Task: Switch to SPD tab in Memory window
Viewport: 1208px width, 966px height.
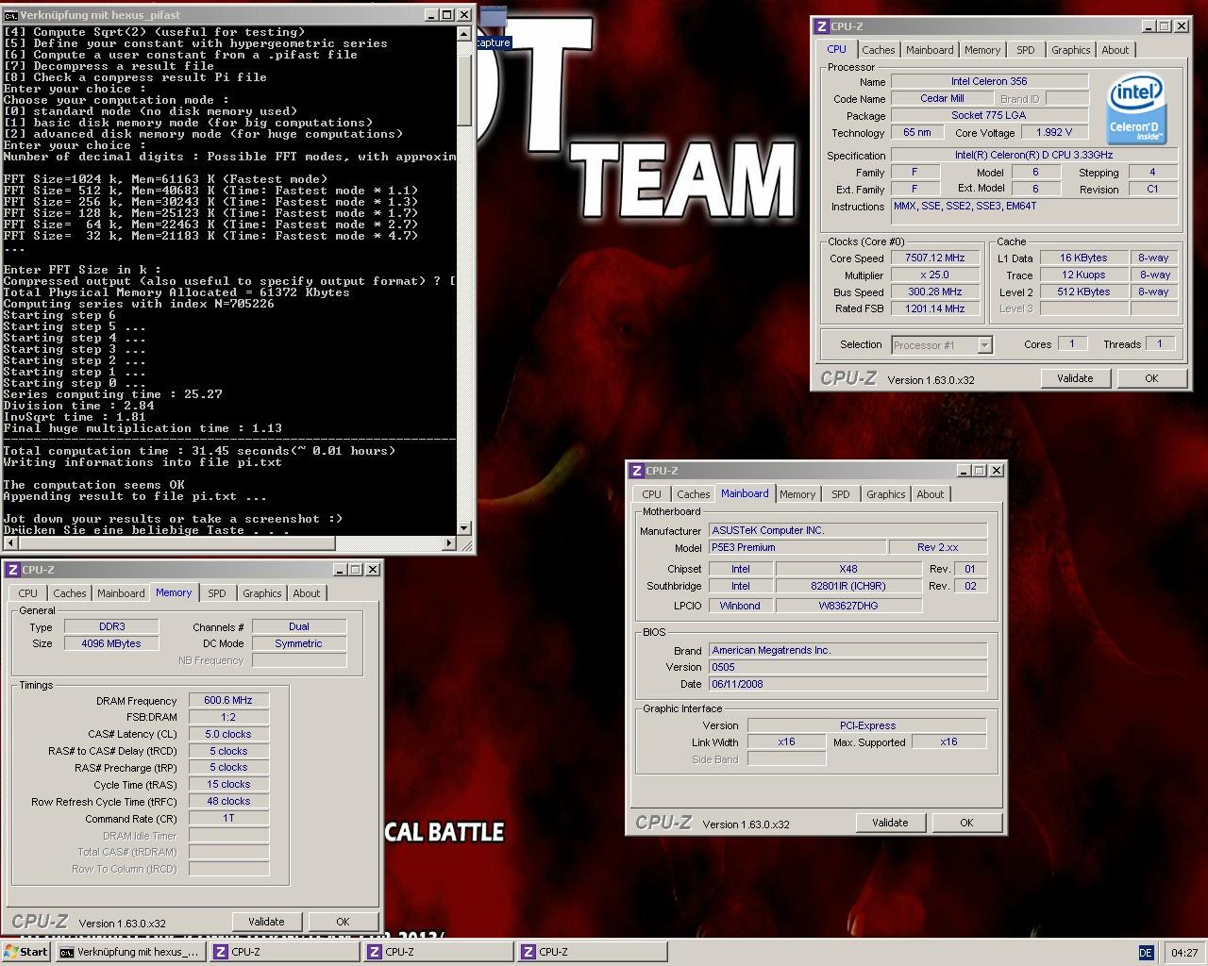Action: 217,593
